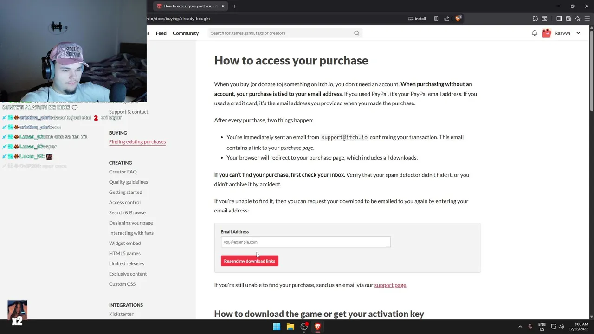Open File Explorer from taskbar
The image size is (594, 334).
291,327
